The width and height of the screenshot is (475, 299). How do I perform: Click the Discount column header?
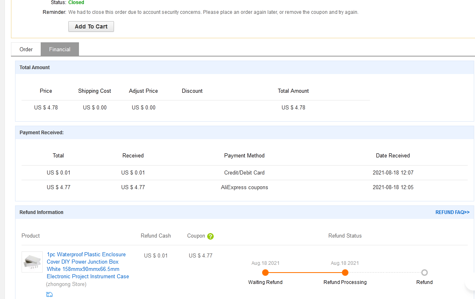[x=192, y=91]
